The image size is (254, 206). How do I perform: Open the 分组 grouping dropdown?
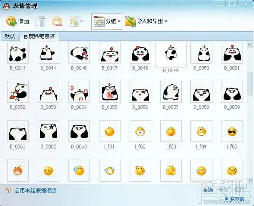(x=107, y=21)
